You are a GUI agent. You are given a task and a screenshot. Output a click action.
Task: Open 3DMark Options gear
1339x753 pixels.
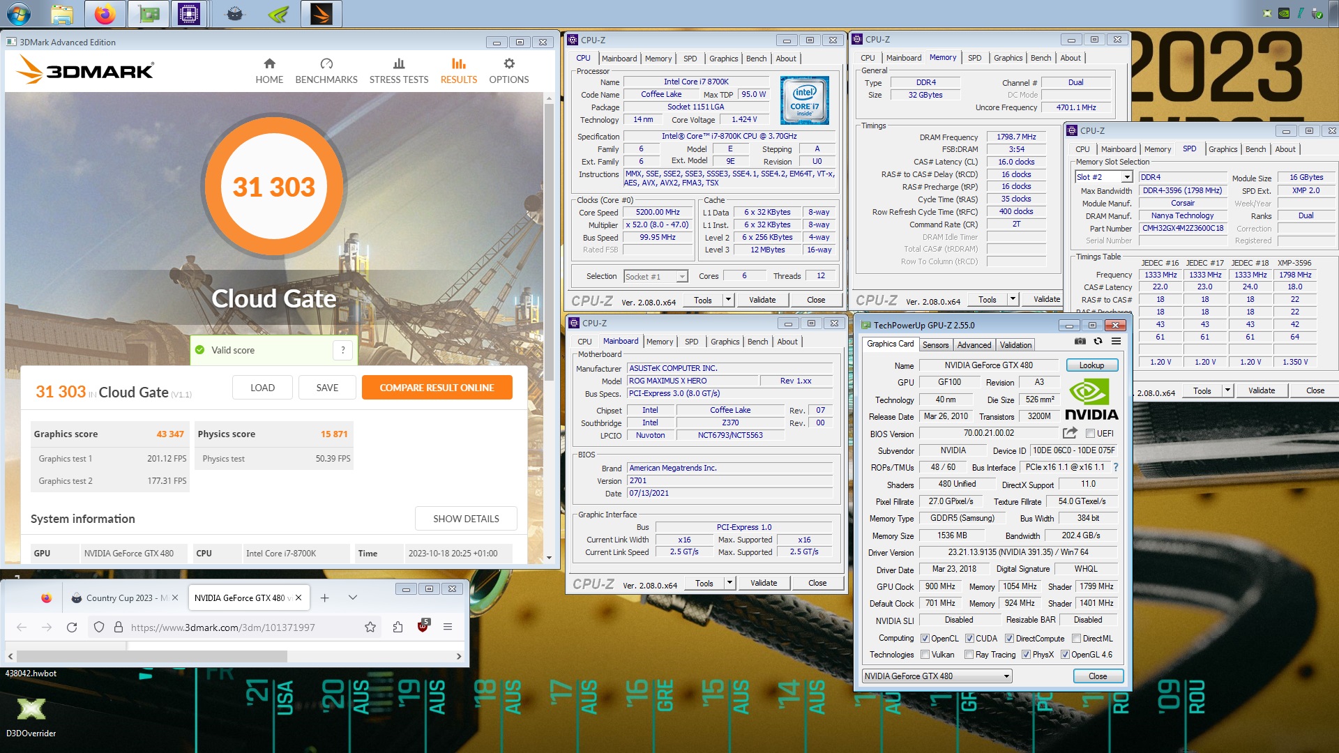(x=509, y=71)
